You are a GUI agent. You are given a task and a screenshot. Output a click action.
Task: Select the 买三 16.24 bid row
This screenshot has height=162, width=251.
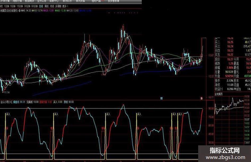pyautogui.click(x=233, y=46)
